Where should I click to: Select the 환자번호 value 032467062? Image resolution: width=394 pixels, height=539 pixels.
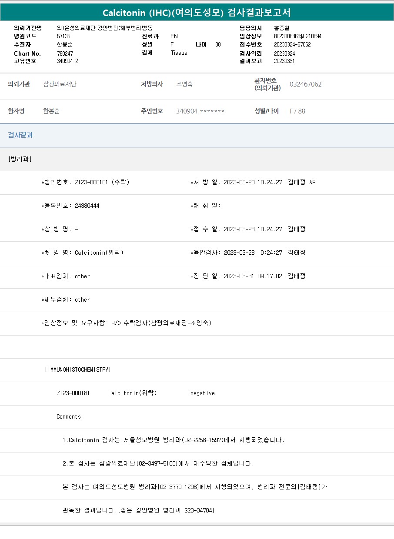tap(305, 84)
